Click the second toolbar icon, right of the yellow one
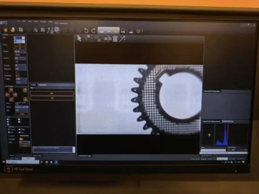The width and height of the screenshot is (259, 194). 13,30
